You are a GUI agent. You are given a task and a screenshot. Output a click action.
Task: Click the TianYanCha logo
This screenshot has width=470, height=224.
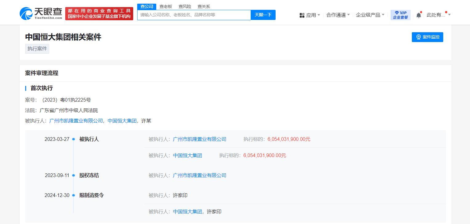point(41,14)
